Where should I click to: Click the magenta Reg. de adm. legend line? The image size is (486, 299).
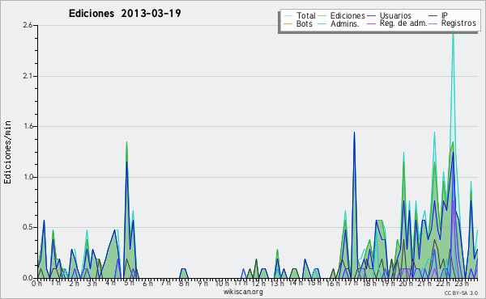coord(371,23)
